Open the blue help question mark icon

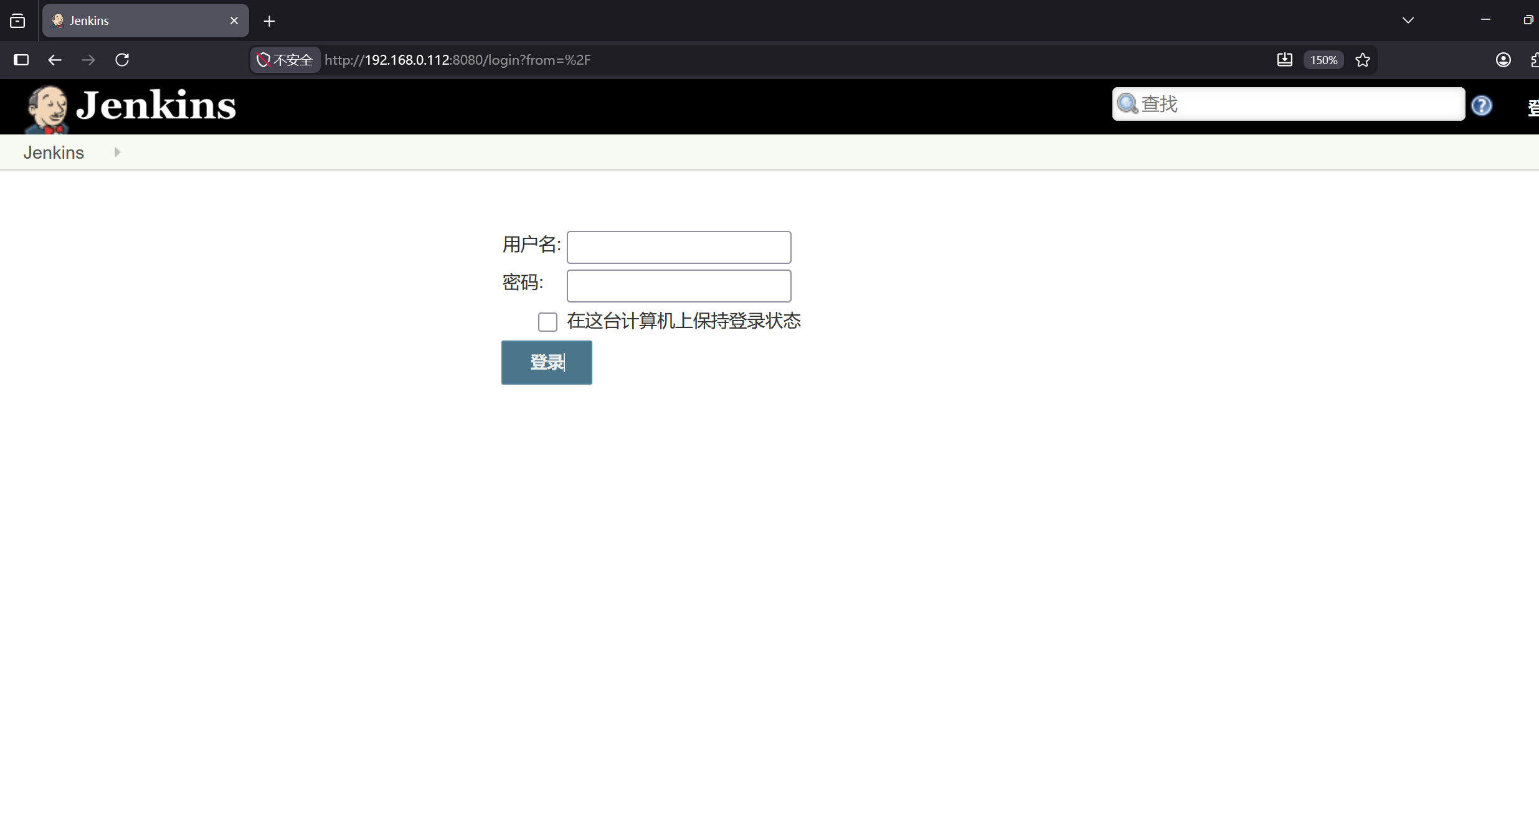coord(1482,105)
